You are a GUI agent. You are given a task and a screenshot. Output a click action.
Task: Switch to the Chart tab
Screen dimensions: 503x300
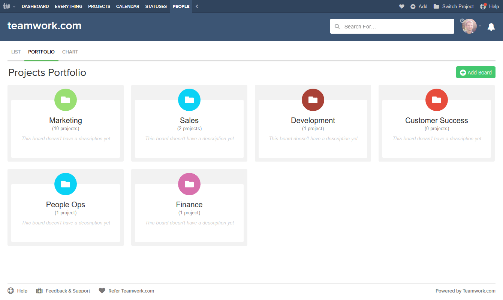click(x=70, y=52)
